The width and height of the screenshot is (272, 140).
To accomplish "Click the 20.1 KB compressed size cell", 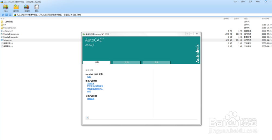I will click(x=239, y=40).
